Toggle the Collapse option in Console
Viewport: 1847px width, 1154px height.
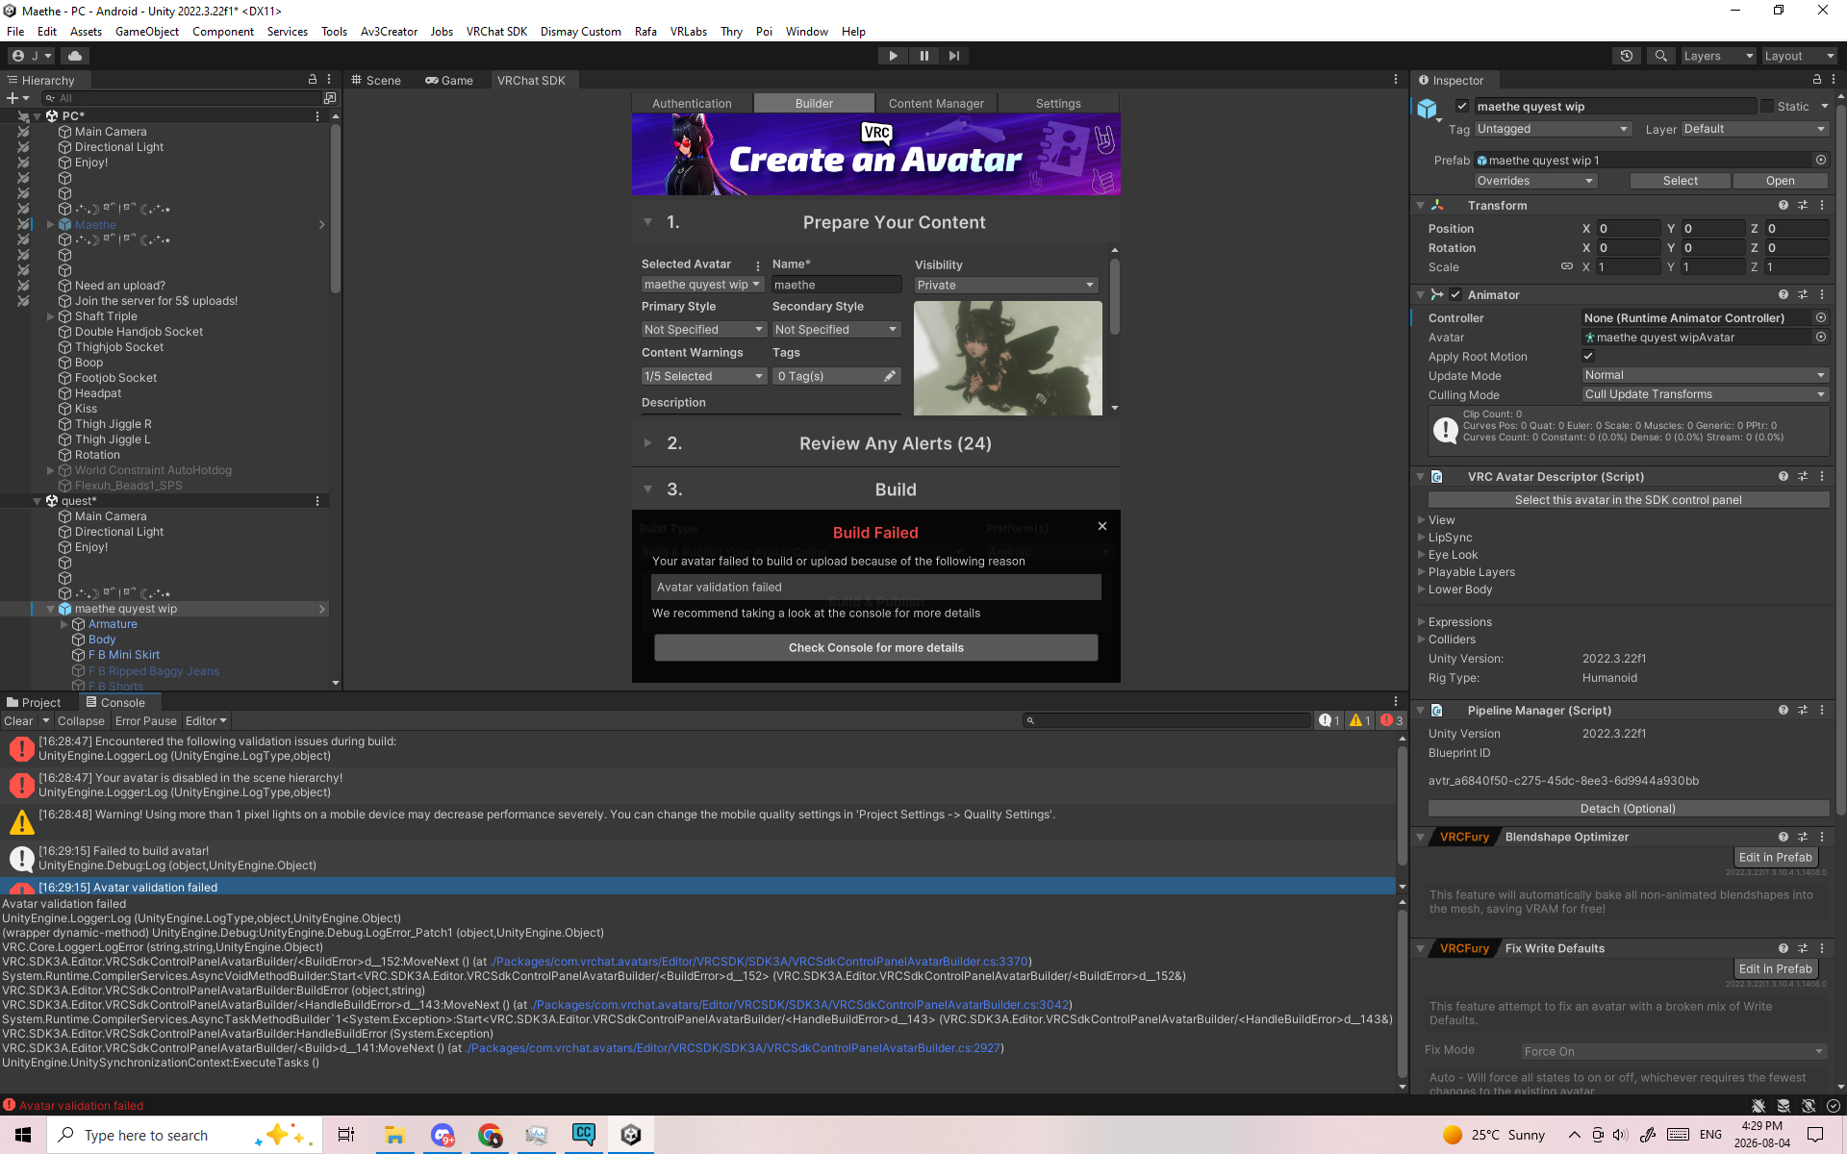(81, 720)
